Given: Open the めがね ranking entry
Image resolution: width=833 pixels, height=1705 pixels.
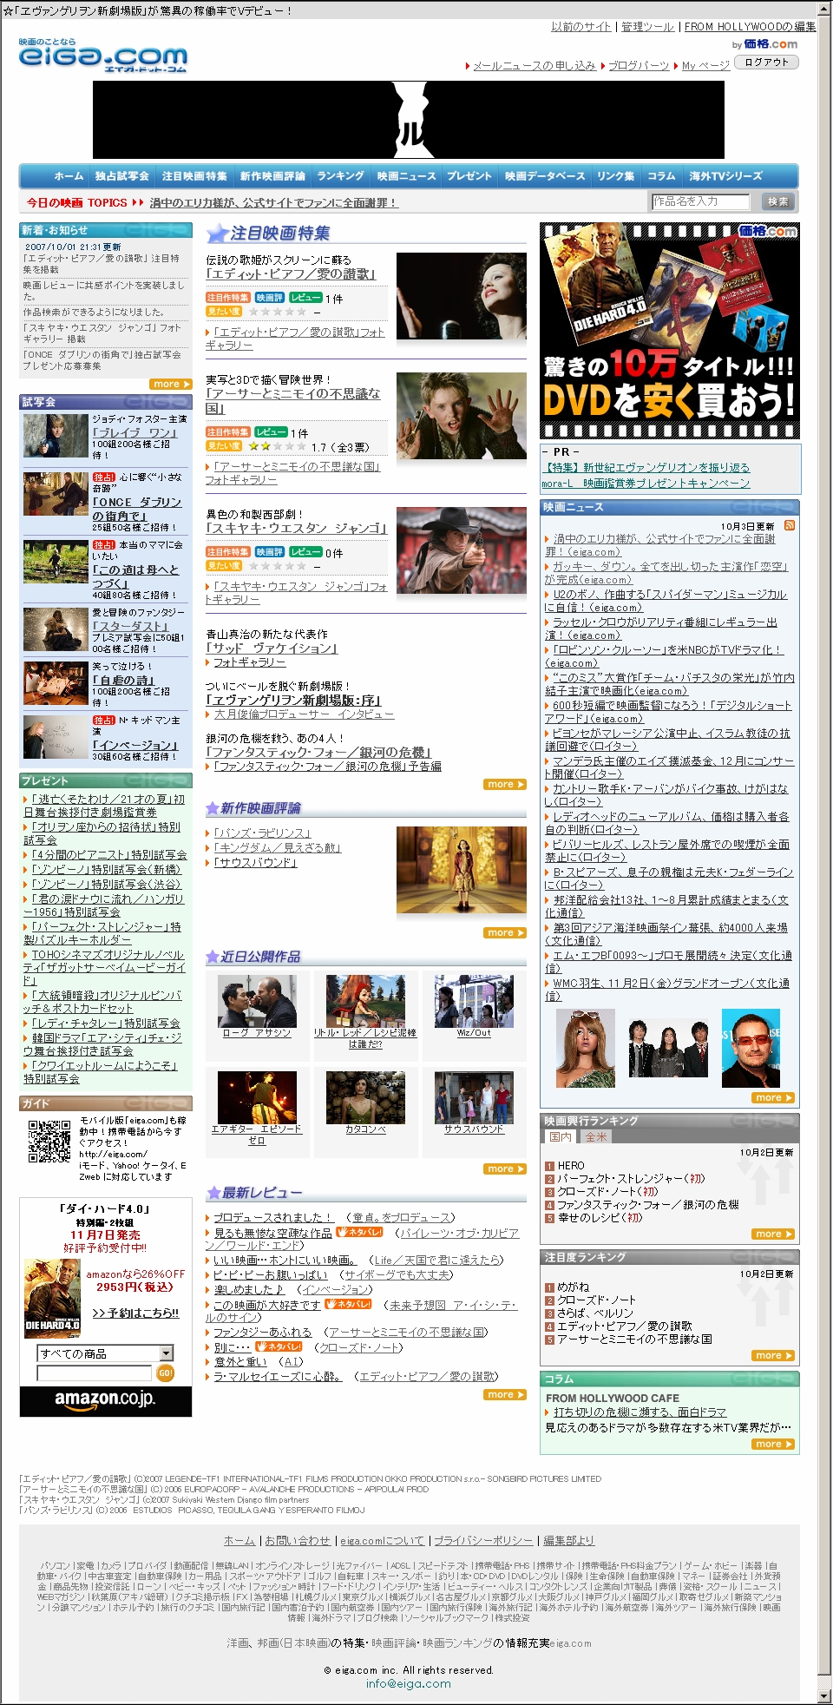Looking at the screenshot, I should pyautogui.click(x=573, y=1287).
